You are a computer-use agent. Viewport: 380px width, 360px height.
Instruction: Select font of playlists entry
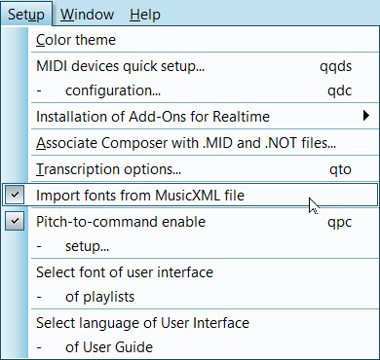[x=205, y=297]
